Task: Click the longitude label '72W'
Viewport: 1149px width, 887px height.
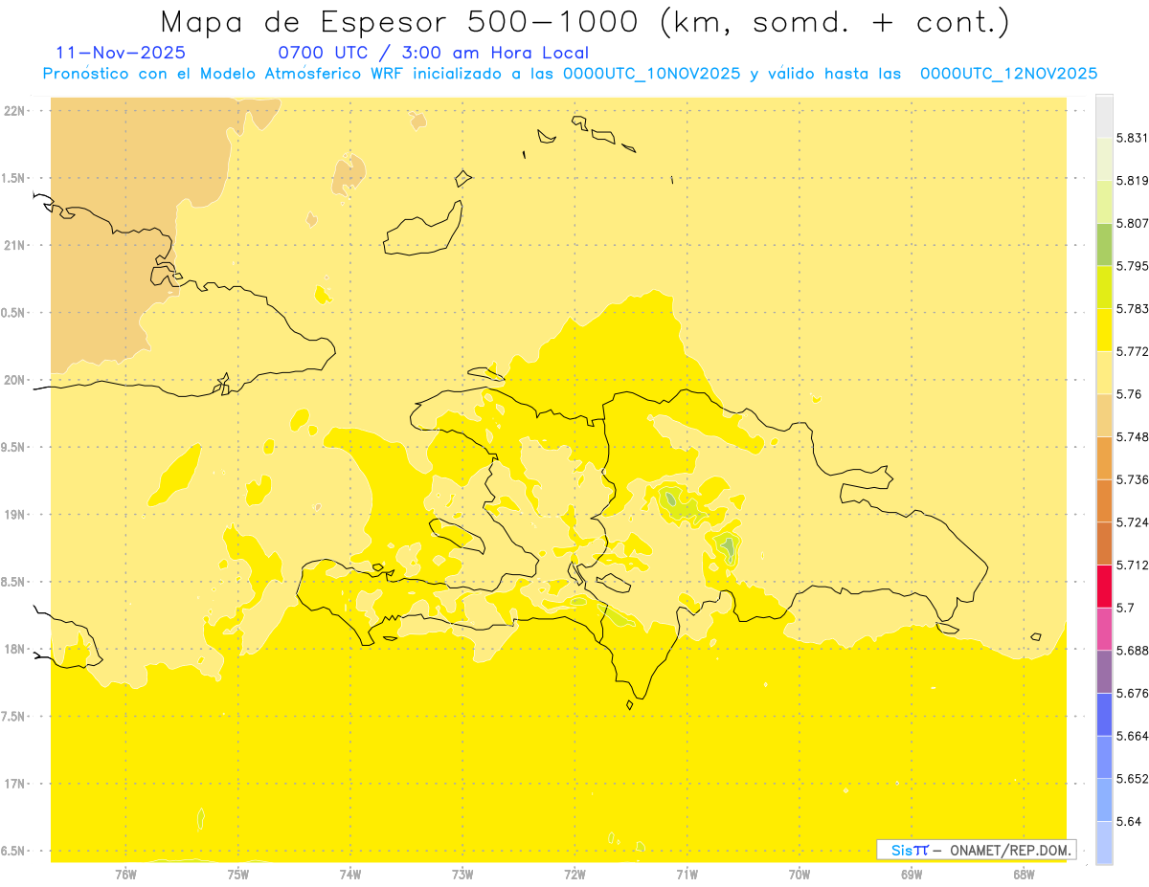Action: (574, 875)
